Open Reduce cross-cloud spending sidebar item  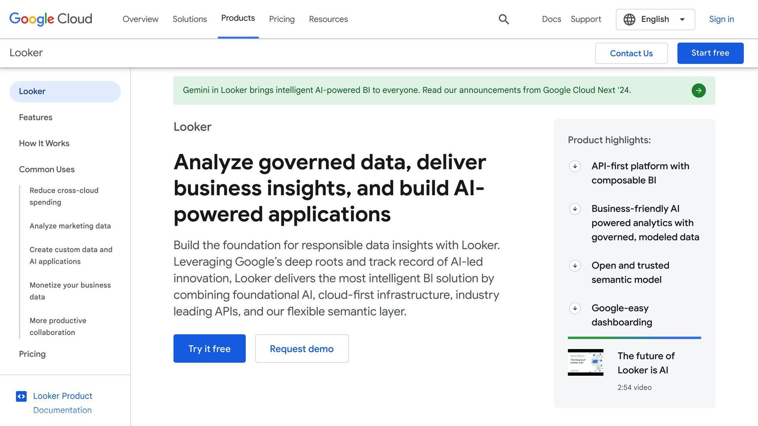(x=64, y=196)
